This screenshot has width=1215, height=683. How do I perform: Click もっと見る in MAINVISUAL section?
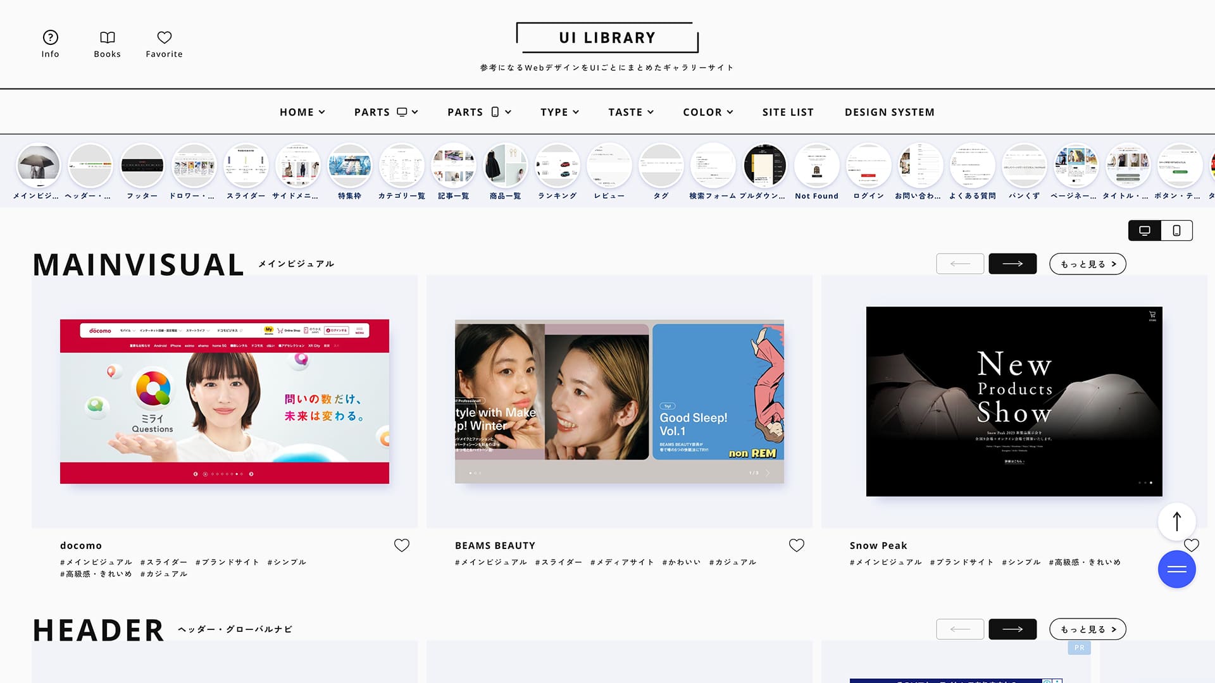tap(1088, 264)
